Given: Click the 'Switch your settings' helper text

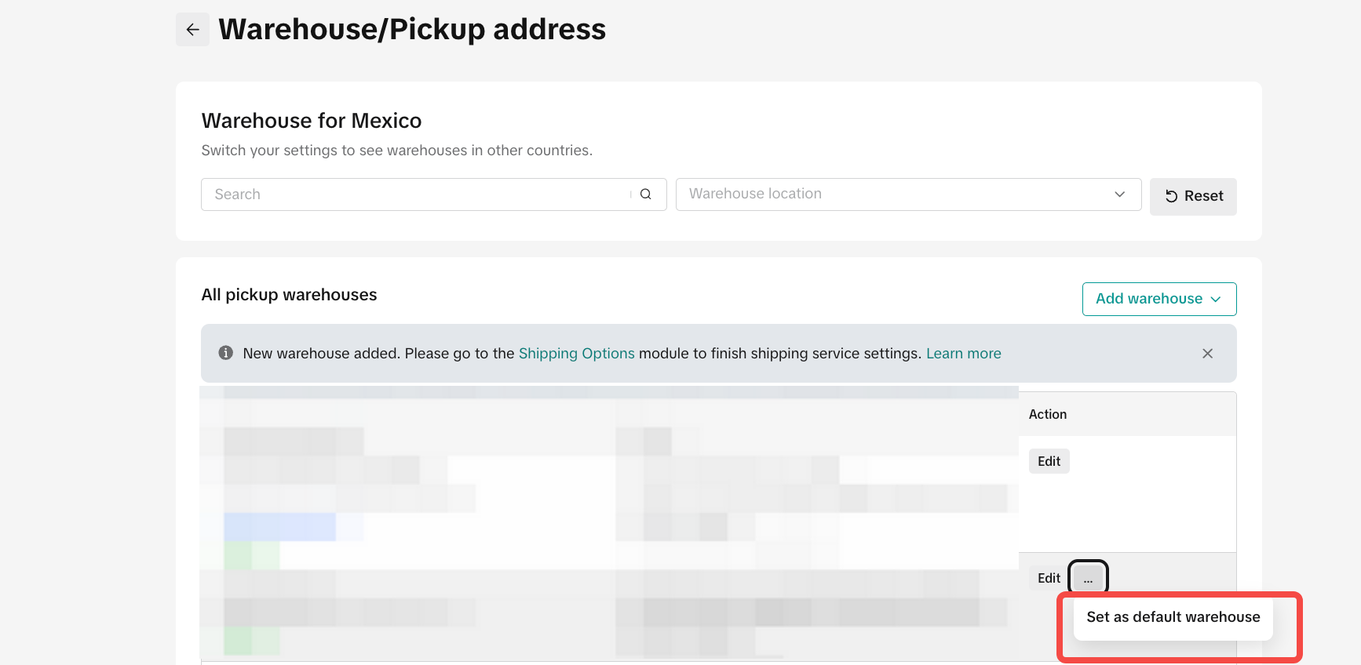Looking at the screenshot, I should coord(397,151).
